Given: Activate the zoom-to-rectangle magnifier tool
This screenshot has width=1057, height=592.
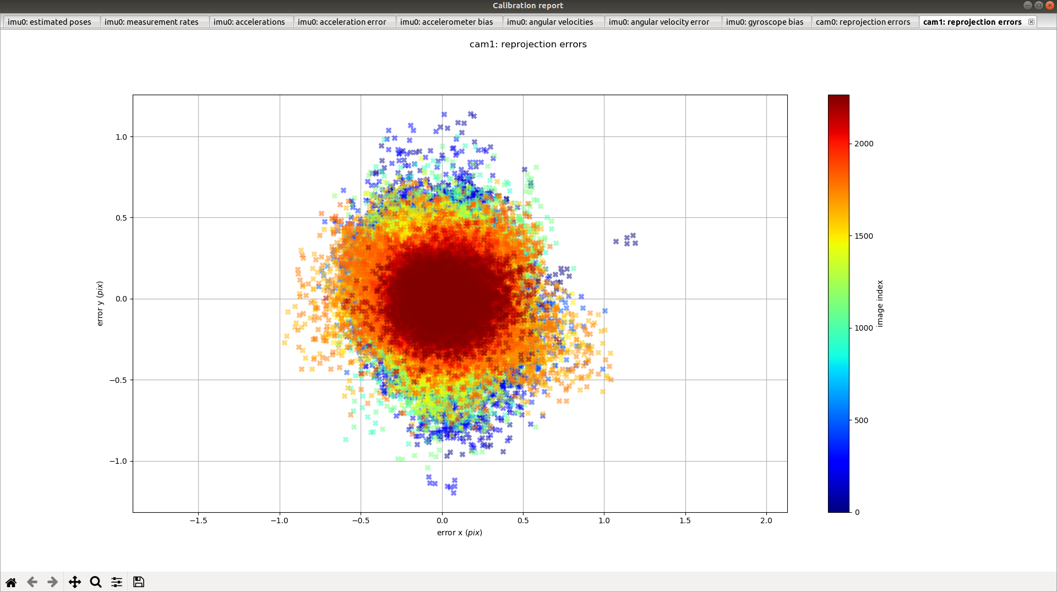Looking at the screenshot, I should [x=96, y=582].
